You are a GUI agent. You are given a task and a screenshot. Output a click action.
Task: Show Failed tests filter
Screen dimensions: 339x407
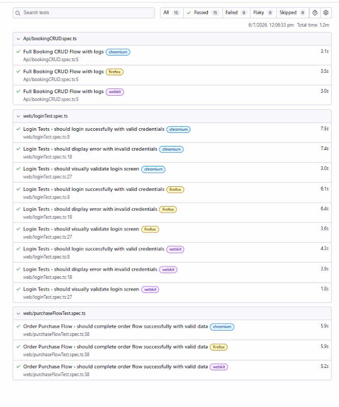pyautogui.click(x=236, y=13)
